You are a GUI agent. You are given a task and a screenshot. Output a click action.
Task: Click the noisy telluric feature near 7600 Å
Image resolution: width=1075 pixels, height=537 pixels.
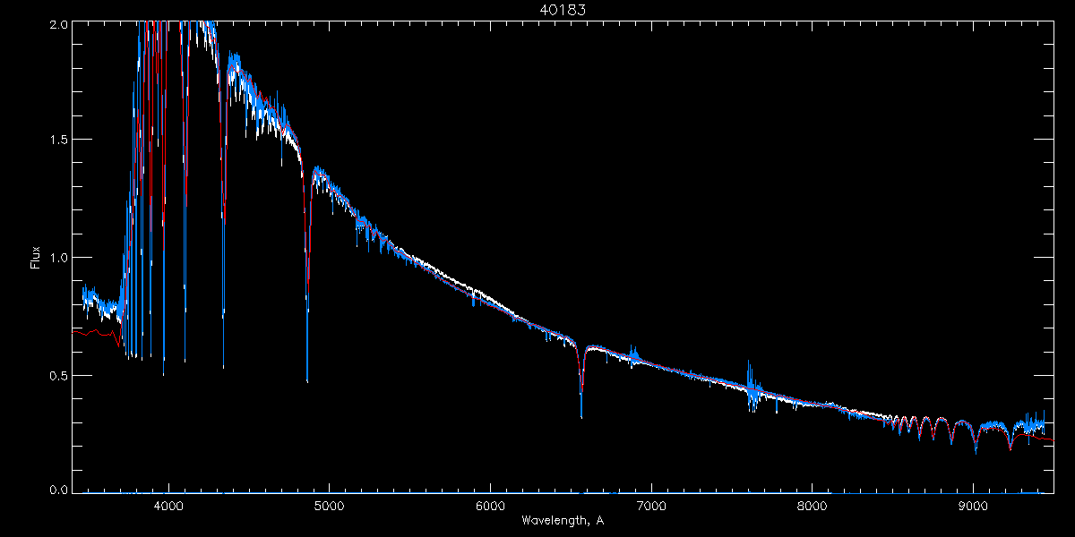pos(752,388)
